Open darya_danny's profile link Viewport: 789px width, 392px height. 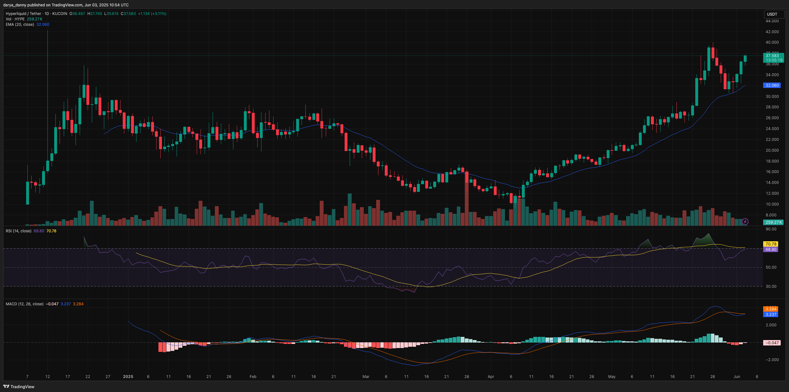pos(15,5)
